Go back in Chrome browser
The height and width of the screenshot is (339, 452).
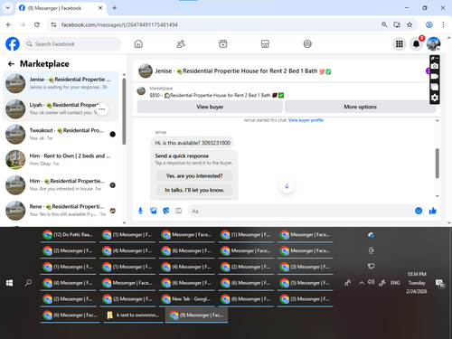tap(9, 24)
